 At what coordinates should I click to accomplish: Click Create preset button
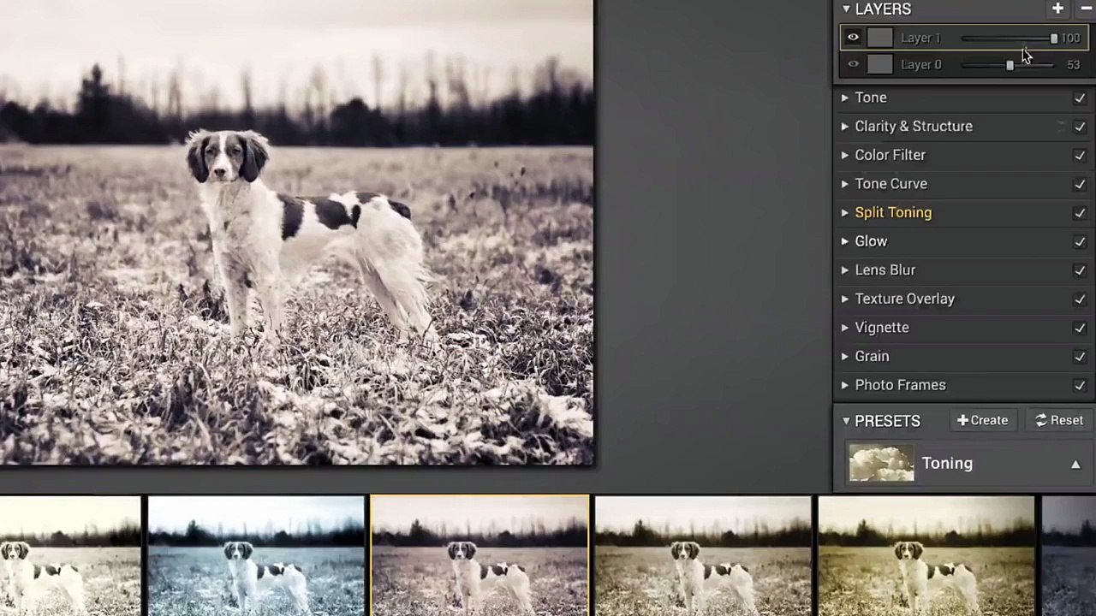[x=982, y=420]
